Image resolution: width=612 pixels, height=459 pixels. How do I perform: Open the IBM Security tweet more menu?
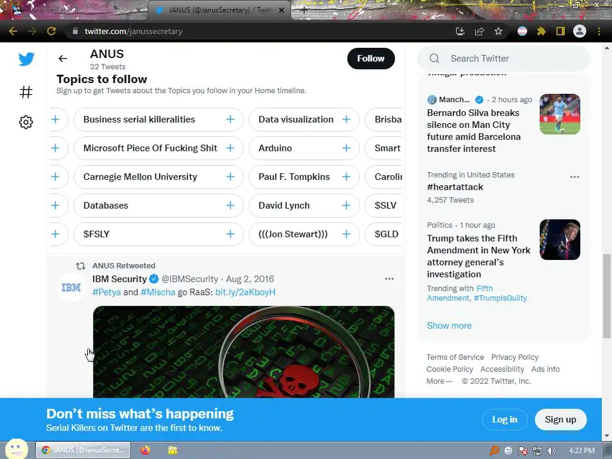[x=389, y=279]
